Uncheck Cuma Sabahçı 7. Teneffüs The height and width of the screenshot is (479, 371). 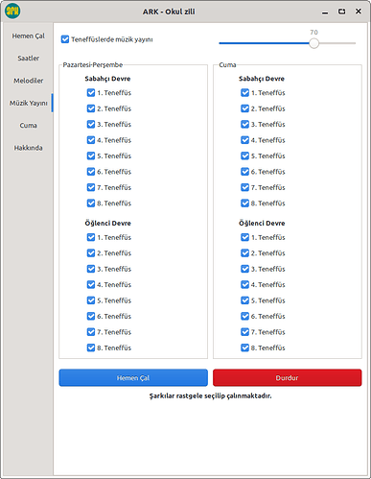click(x=245, y=187)
